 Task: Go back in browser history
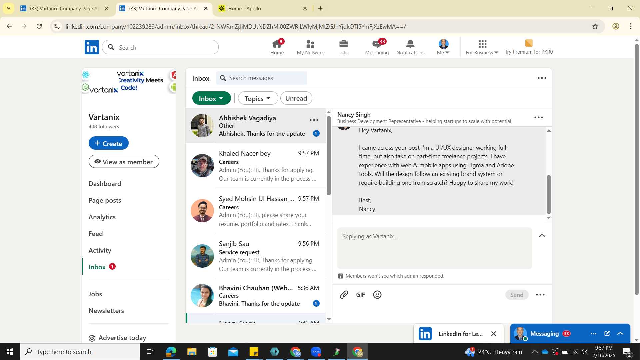coord(9,26)
